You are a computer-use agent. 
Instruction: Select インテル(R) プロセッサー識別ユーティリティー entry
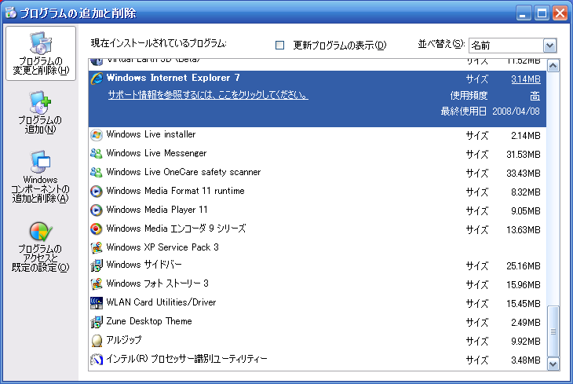pyautogui.click(x=317, y=360)
